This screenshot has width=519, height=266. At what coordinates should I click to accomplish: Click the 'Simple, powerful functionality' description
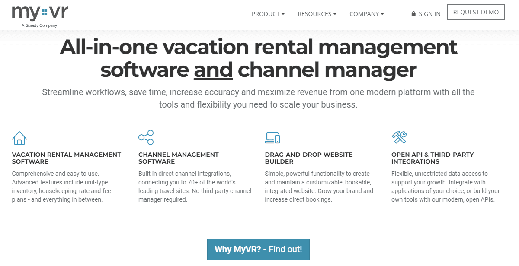(319, 187)
